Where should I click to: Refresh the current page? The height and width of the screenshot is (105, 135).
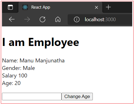point(42,19)
